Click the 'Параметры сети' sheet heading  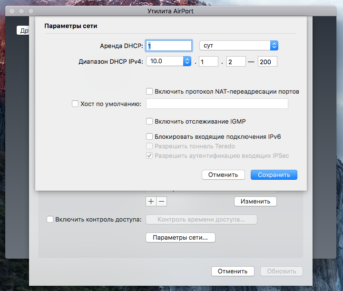(71, 26)
